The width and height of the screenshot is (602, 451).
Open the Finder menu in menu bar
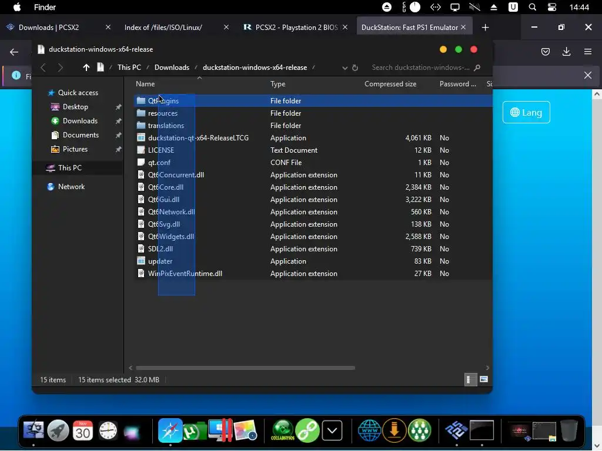(x=45, y=7)
